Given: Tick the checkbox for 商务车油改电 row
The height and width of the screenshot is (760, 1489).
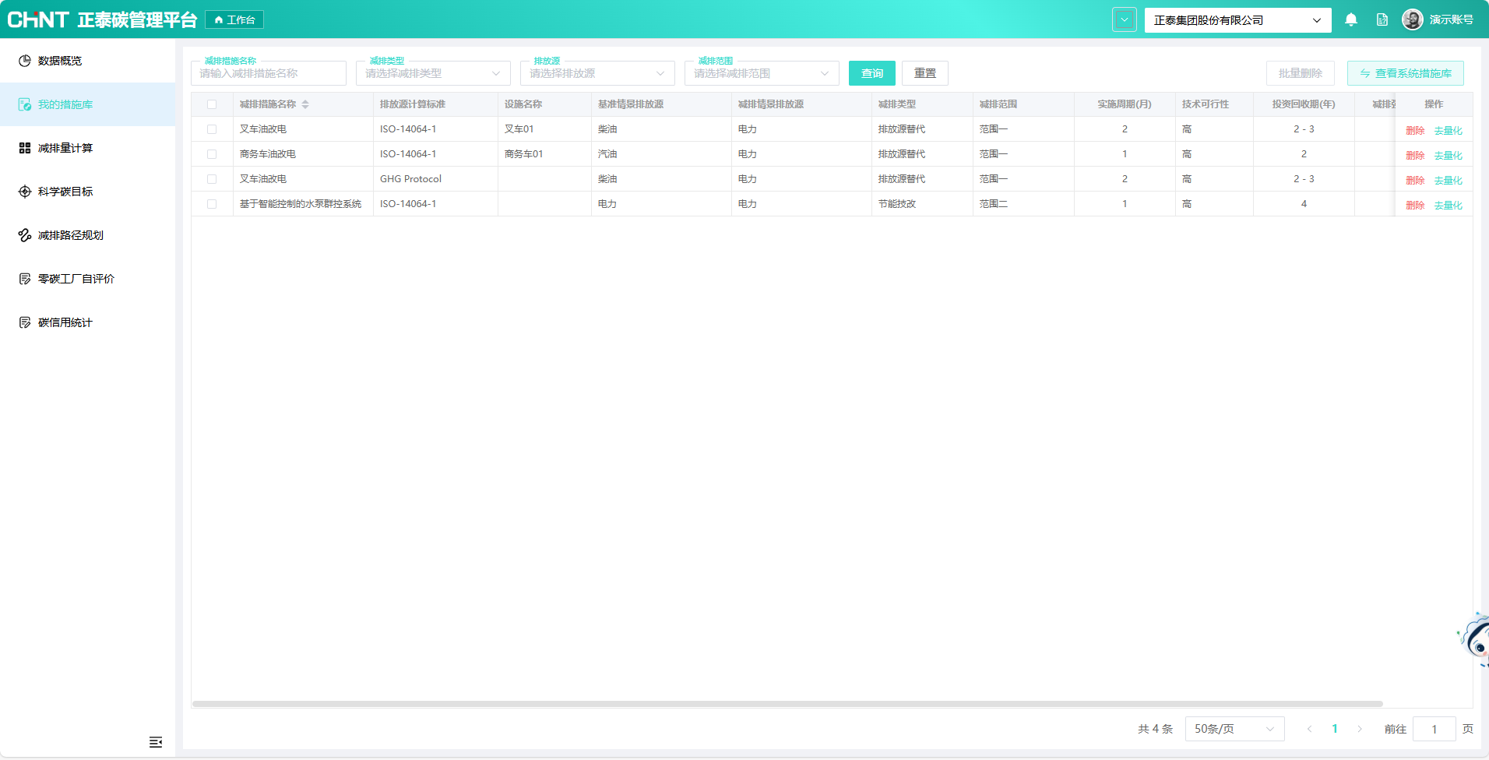Looking at the screenshot, I should tap(212, 154).
